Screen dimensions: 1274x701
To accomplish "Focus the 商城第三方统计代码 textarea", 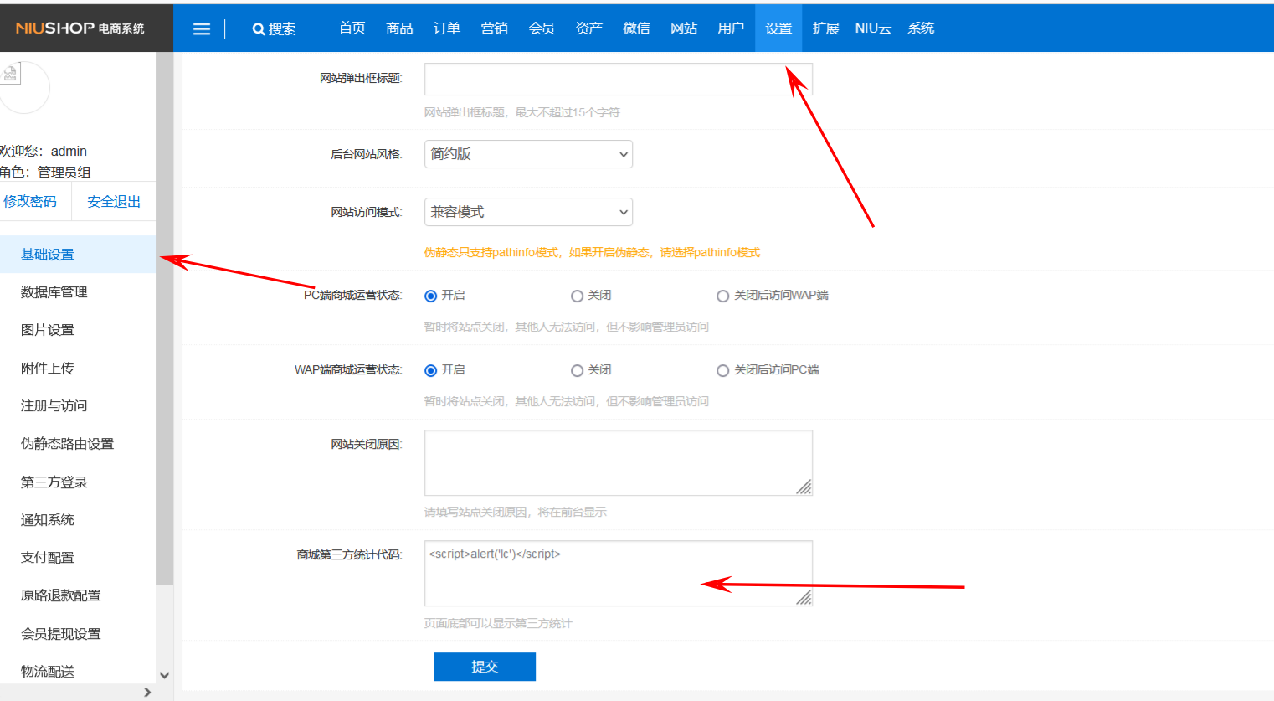I will tap(619, 574).
